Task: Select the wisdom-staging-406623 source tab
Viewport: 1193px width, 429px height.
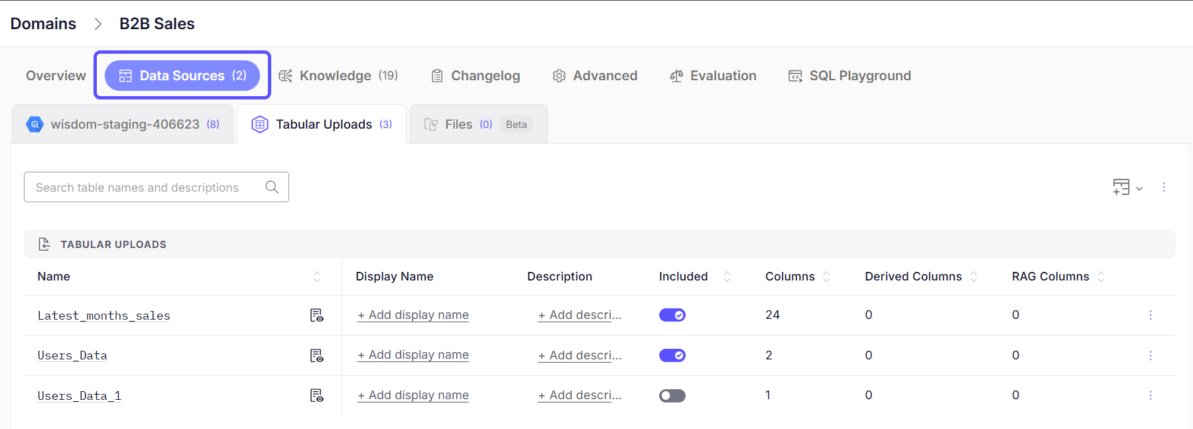Action: pos(123,124)
